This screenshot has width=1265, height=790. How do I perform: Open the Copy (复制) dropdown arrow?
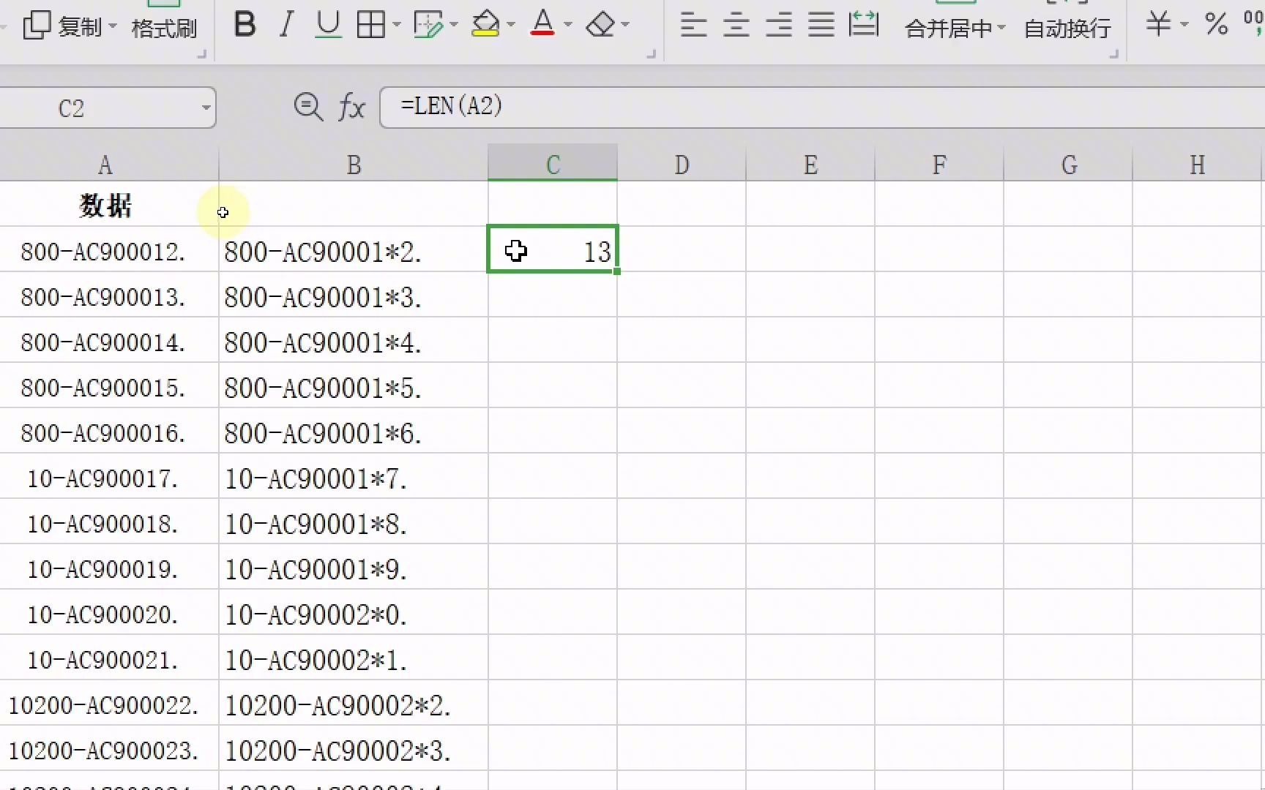pos(113,27)
